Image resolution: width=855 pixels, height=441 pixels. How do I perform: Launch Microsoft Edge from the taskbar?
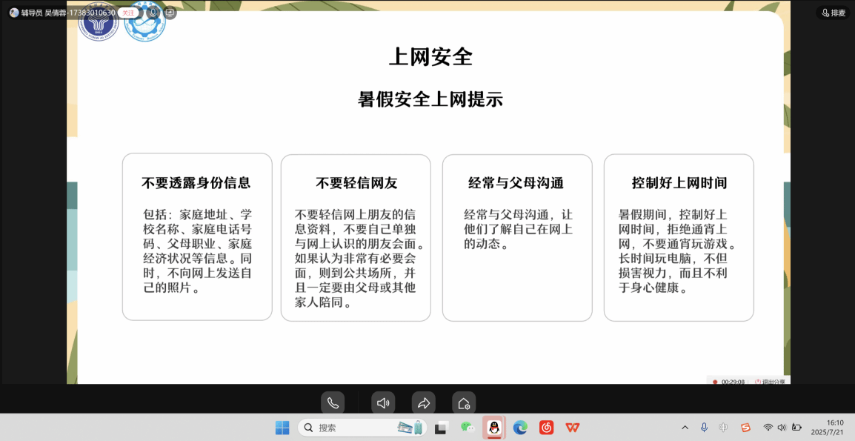520,428
